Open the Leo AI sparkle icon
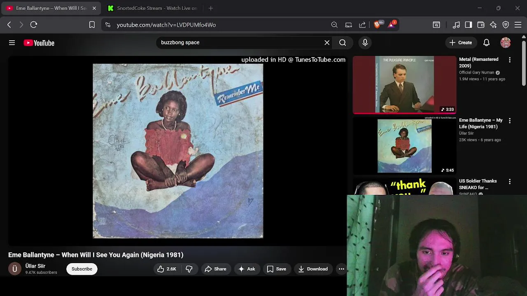This screenshot has width=527, height=296. click(x=493, y=25)
